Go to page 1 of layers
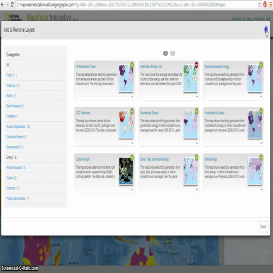The image size is (273, 273). pos(165,54)
